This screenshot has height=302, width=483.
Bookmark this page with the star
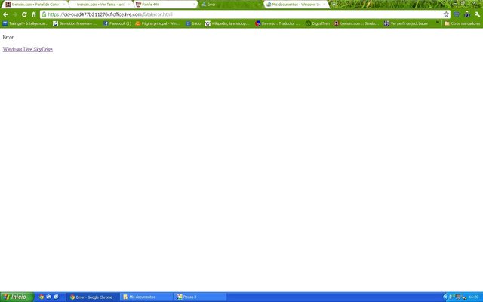pos(446,14)
